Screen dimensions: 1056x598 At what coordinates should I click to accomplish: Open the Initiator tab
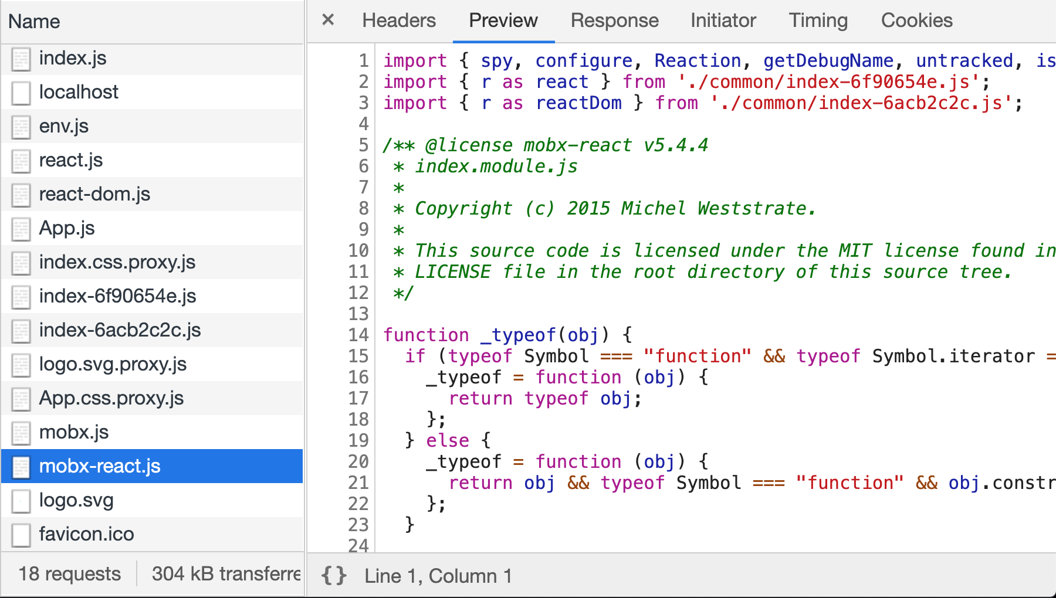point(723,21)
